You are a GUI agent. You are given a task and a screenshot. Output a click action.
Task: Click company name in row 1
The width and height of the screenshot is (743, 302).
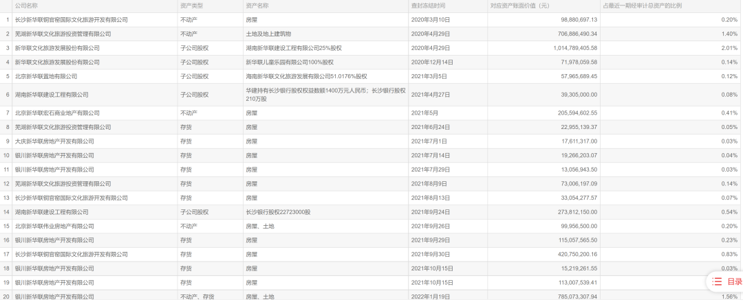coord(72,20)
